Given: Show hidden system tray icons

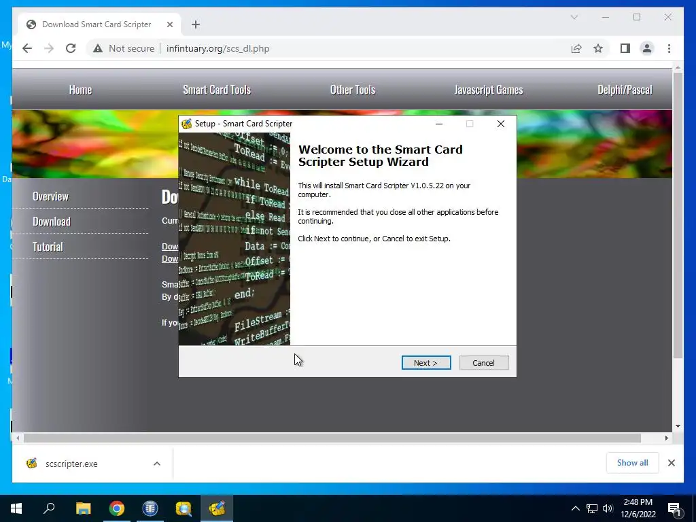Looking at the screenshot, I should 575,508.
